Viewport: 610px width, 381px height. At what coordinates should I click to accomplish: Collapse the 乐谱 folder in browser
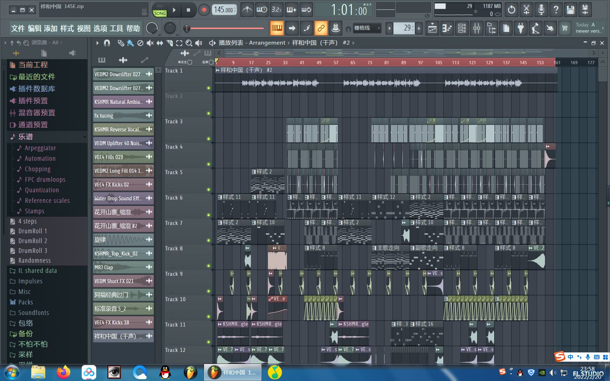(47, 137)
